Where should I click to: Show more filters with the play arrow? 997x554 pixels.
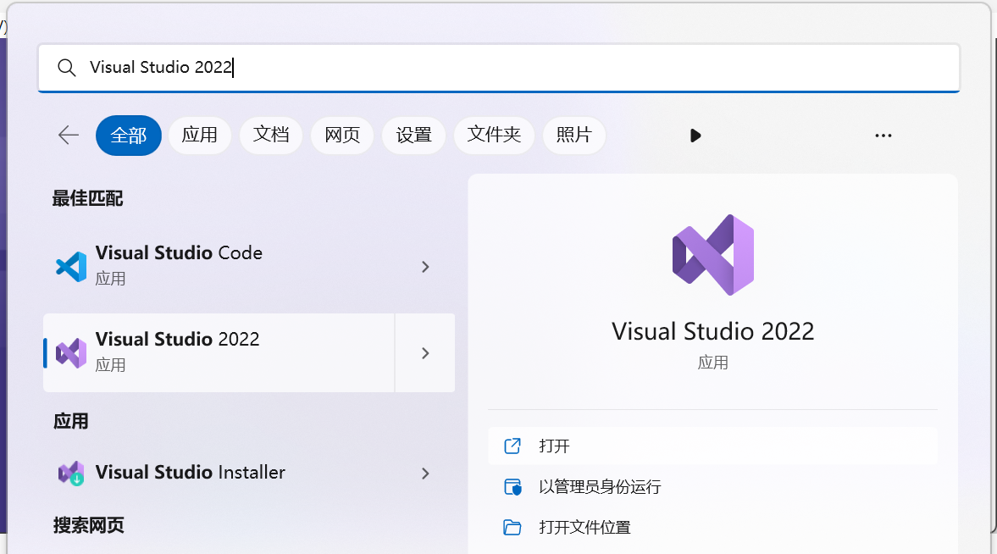click(695, 136)
